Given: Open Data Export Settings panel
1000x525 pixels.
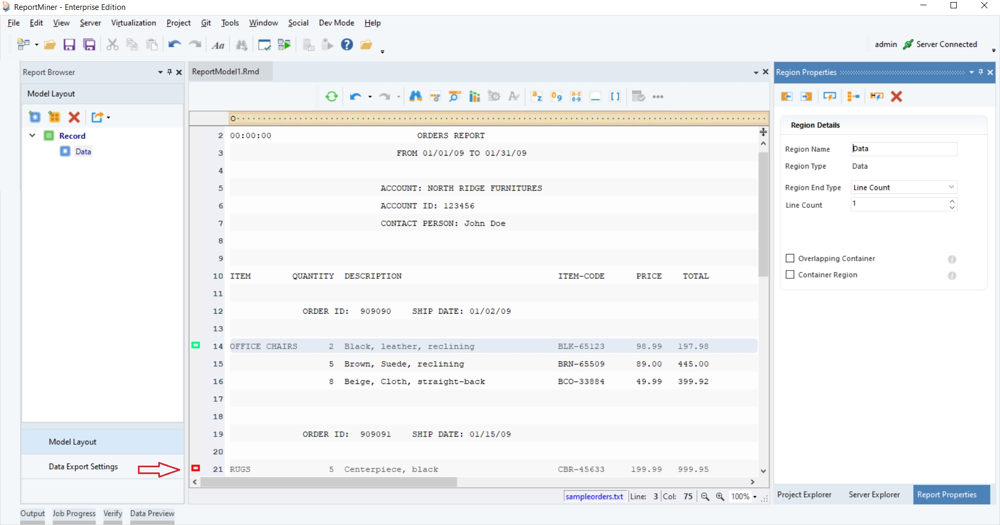Looking at the screenshot, I should [x=83, y=467].
